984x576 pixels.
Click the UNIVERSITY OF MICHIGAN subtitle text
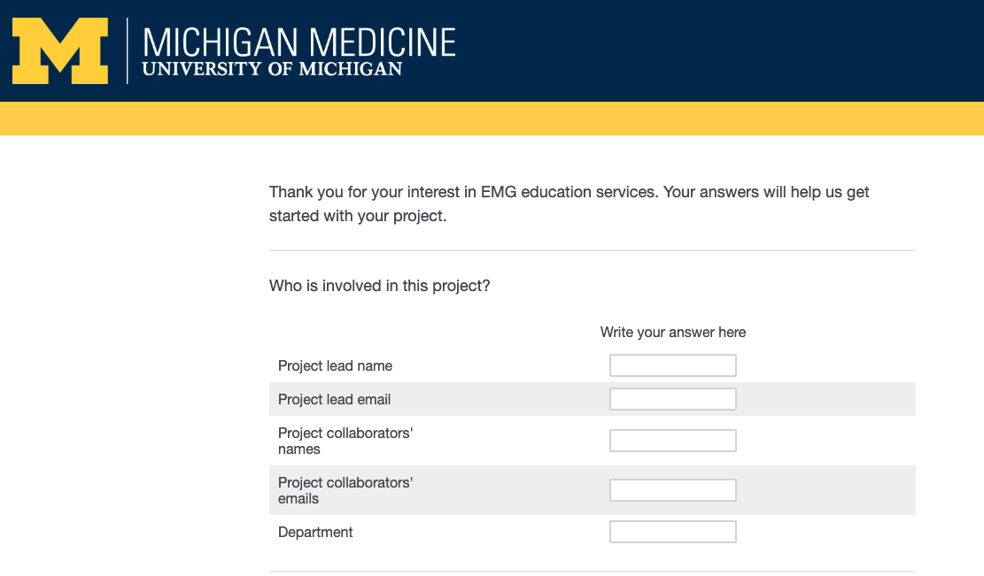272,69
